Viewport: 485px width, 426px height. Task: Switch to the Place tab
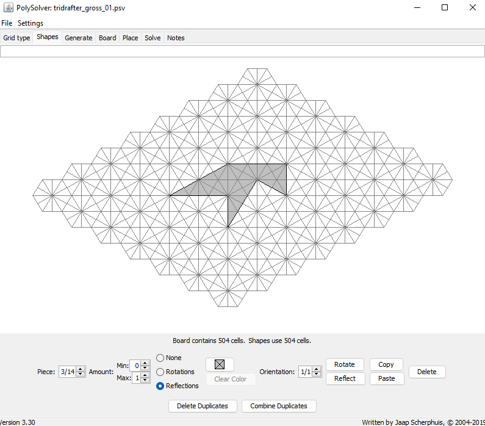click(130, 38)
